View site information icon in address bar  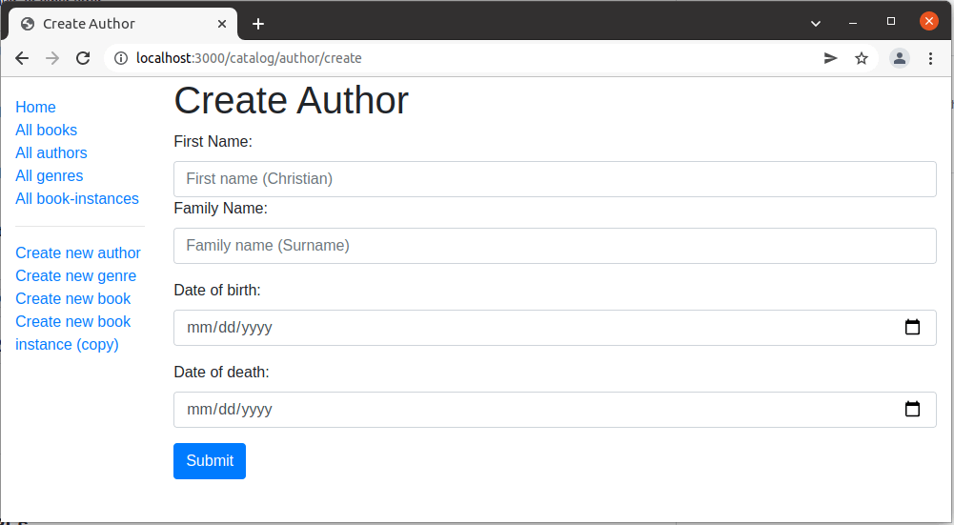pos(121,58)
